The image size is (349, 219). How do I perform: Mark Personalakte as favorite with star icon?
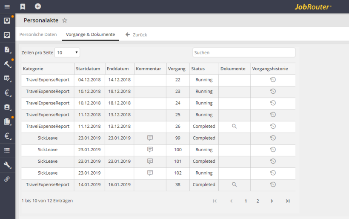click(65, 20)
